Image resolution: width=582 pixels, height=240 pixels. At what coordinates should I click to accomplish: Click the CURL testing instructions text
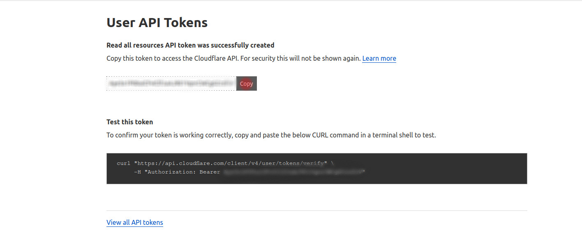click(x=271, y=135)
